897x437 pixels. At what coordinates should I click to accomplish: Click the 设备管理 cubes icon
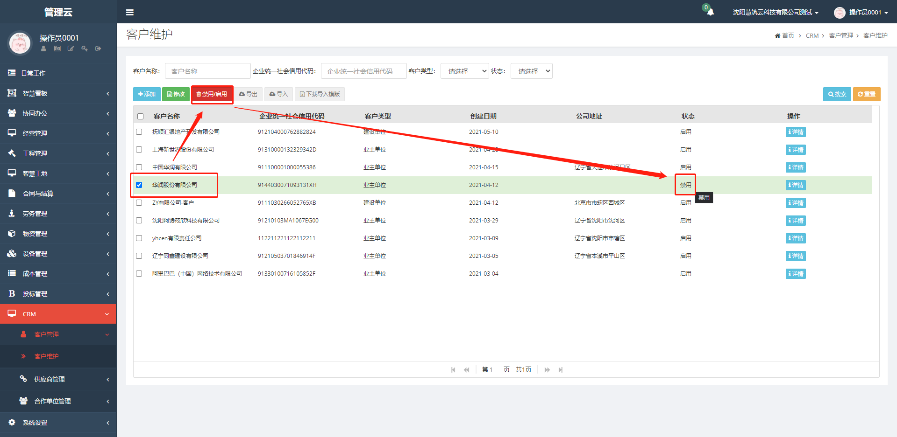pyautogui.click(x=12, y=253)
